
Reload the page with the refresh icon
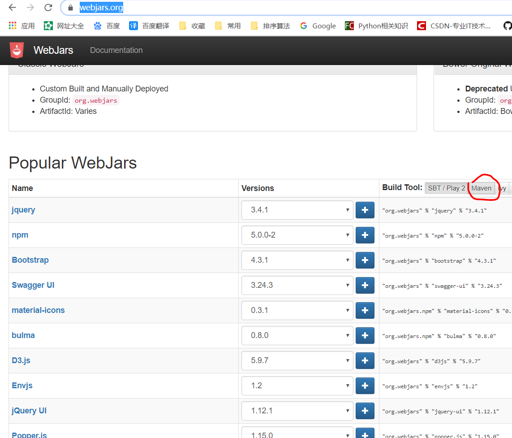coord(48,8)
